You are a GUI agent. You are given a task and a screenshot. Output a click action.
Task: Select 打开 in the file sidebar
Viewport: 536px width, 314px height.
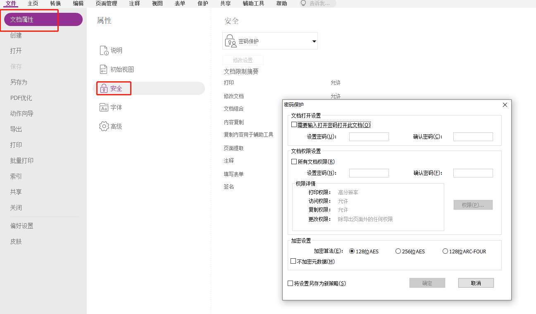click(16, 51)
